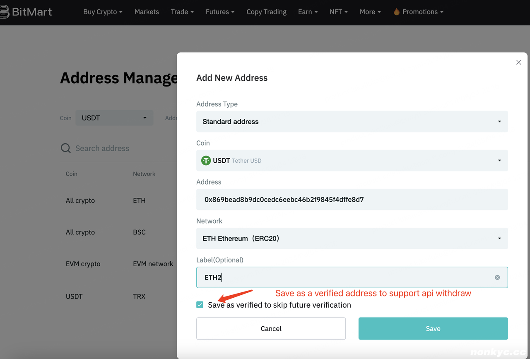Toggle Save as verified checkbox
This screenshot has height=359, width=530.
200,305
